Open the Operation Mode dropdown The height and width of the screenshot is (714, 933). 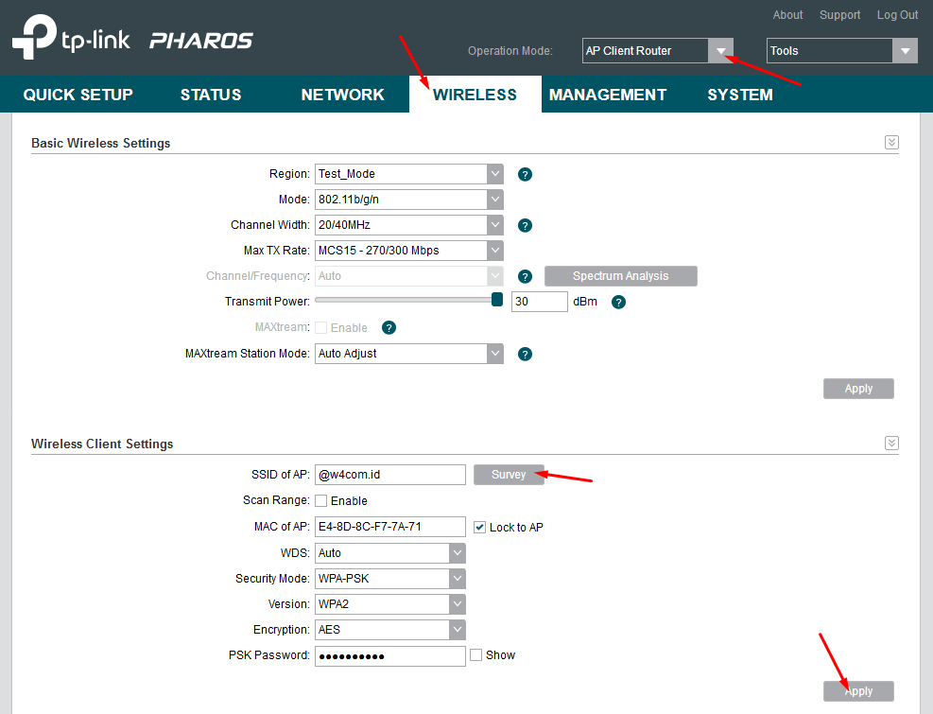click(x=720, y=50)
